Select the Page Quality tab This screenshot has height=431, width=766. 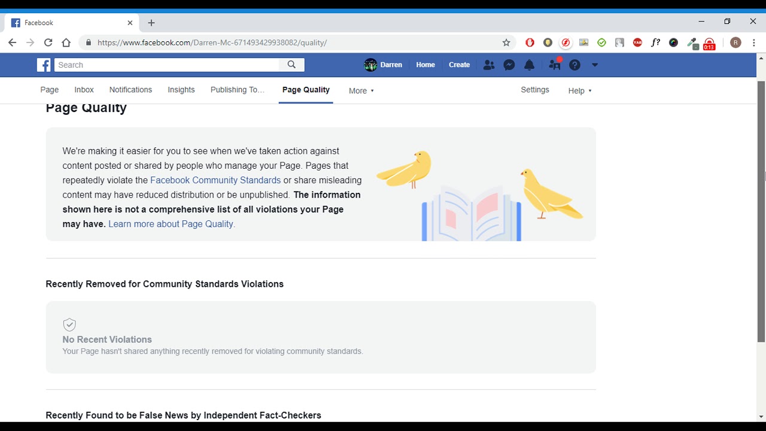tap(306, 90)
